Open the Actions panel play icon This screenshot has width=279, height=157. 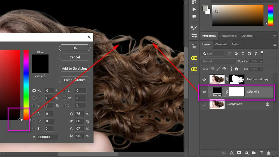(194, 9)
